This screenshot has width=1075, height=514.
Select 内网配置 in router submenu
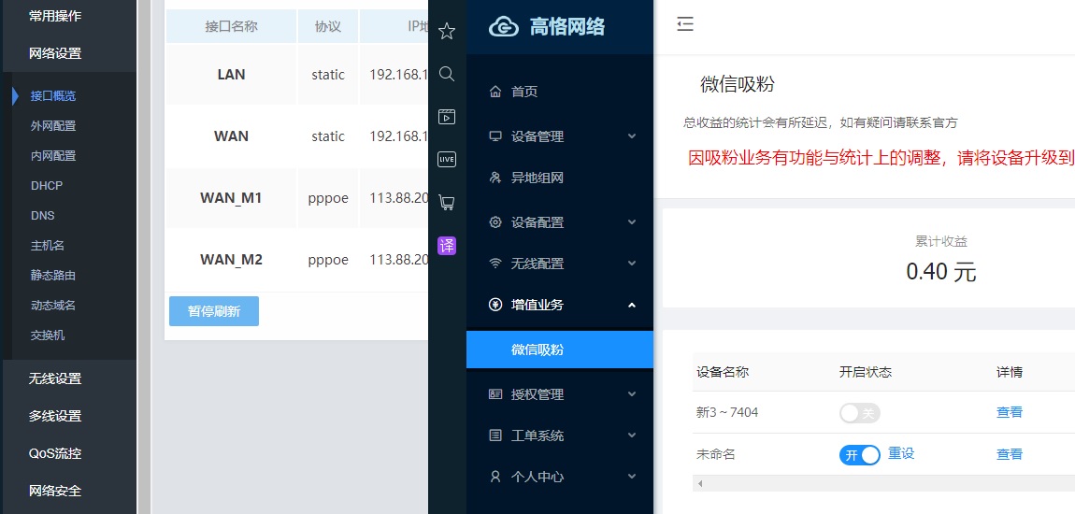(x=52, y=155)
